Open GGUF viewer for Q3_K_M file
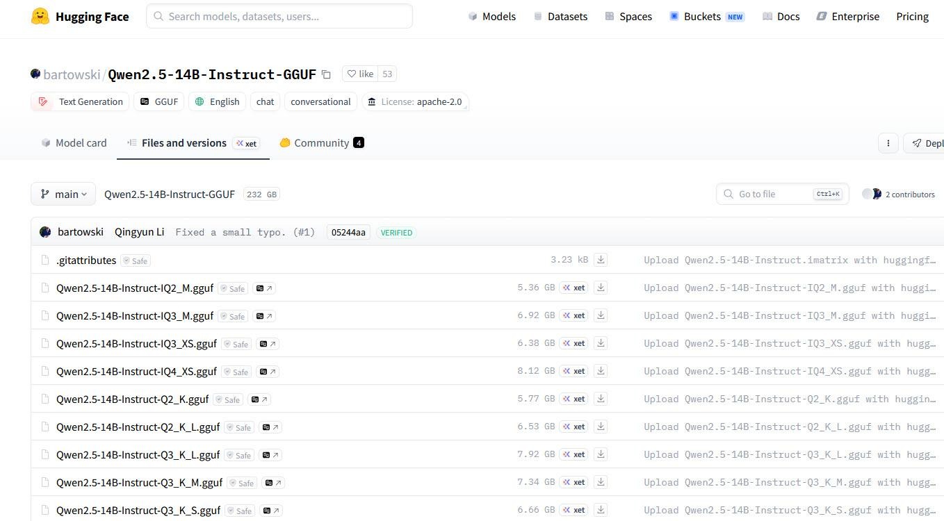The height and width of the screenshot is (521, 944). [x=273, y=483]
